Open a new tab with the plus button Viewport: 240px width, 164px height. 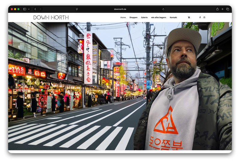coord(222,9)
